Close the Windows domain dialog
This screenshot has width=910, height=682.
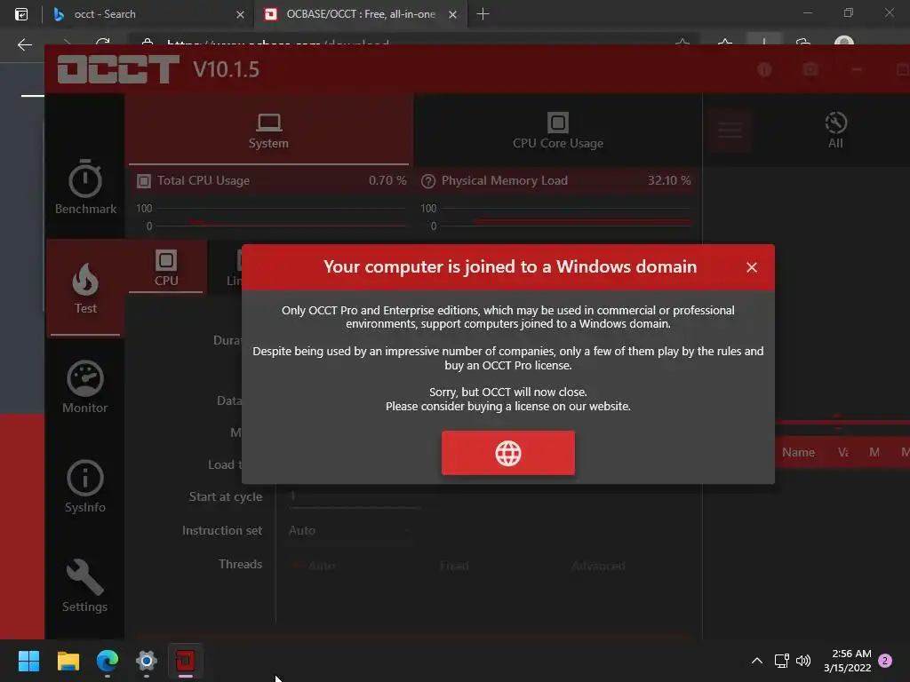click(752, 267)
